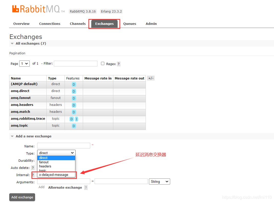274x202 pixels.
Task: Click the D feature badge for amq.fanout
Action: (74, 98)
